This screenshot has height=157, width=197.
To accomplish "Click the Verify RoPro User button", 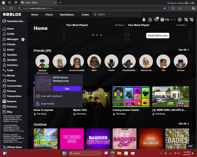I will pyautogui.click(x=158, y=36).
